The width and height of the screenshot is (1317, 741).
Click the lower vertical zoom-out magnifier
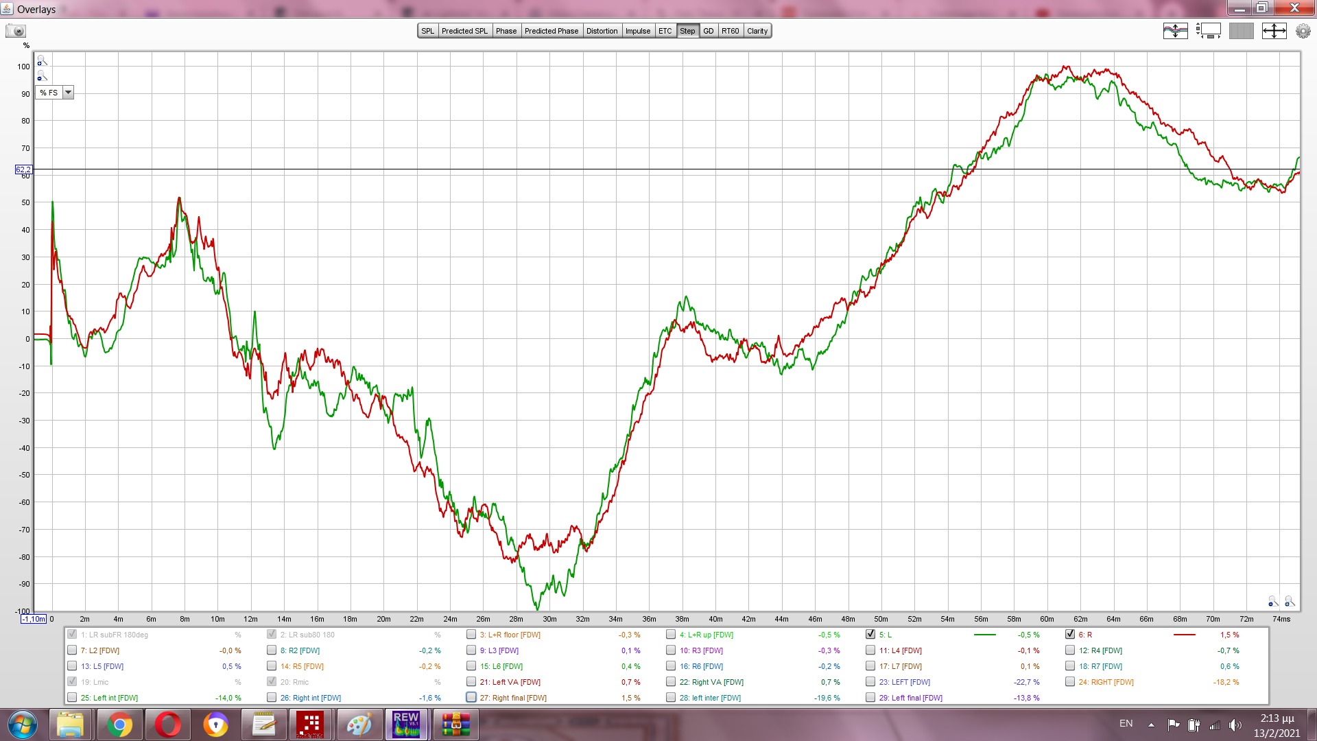click(42, 76)
